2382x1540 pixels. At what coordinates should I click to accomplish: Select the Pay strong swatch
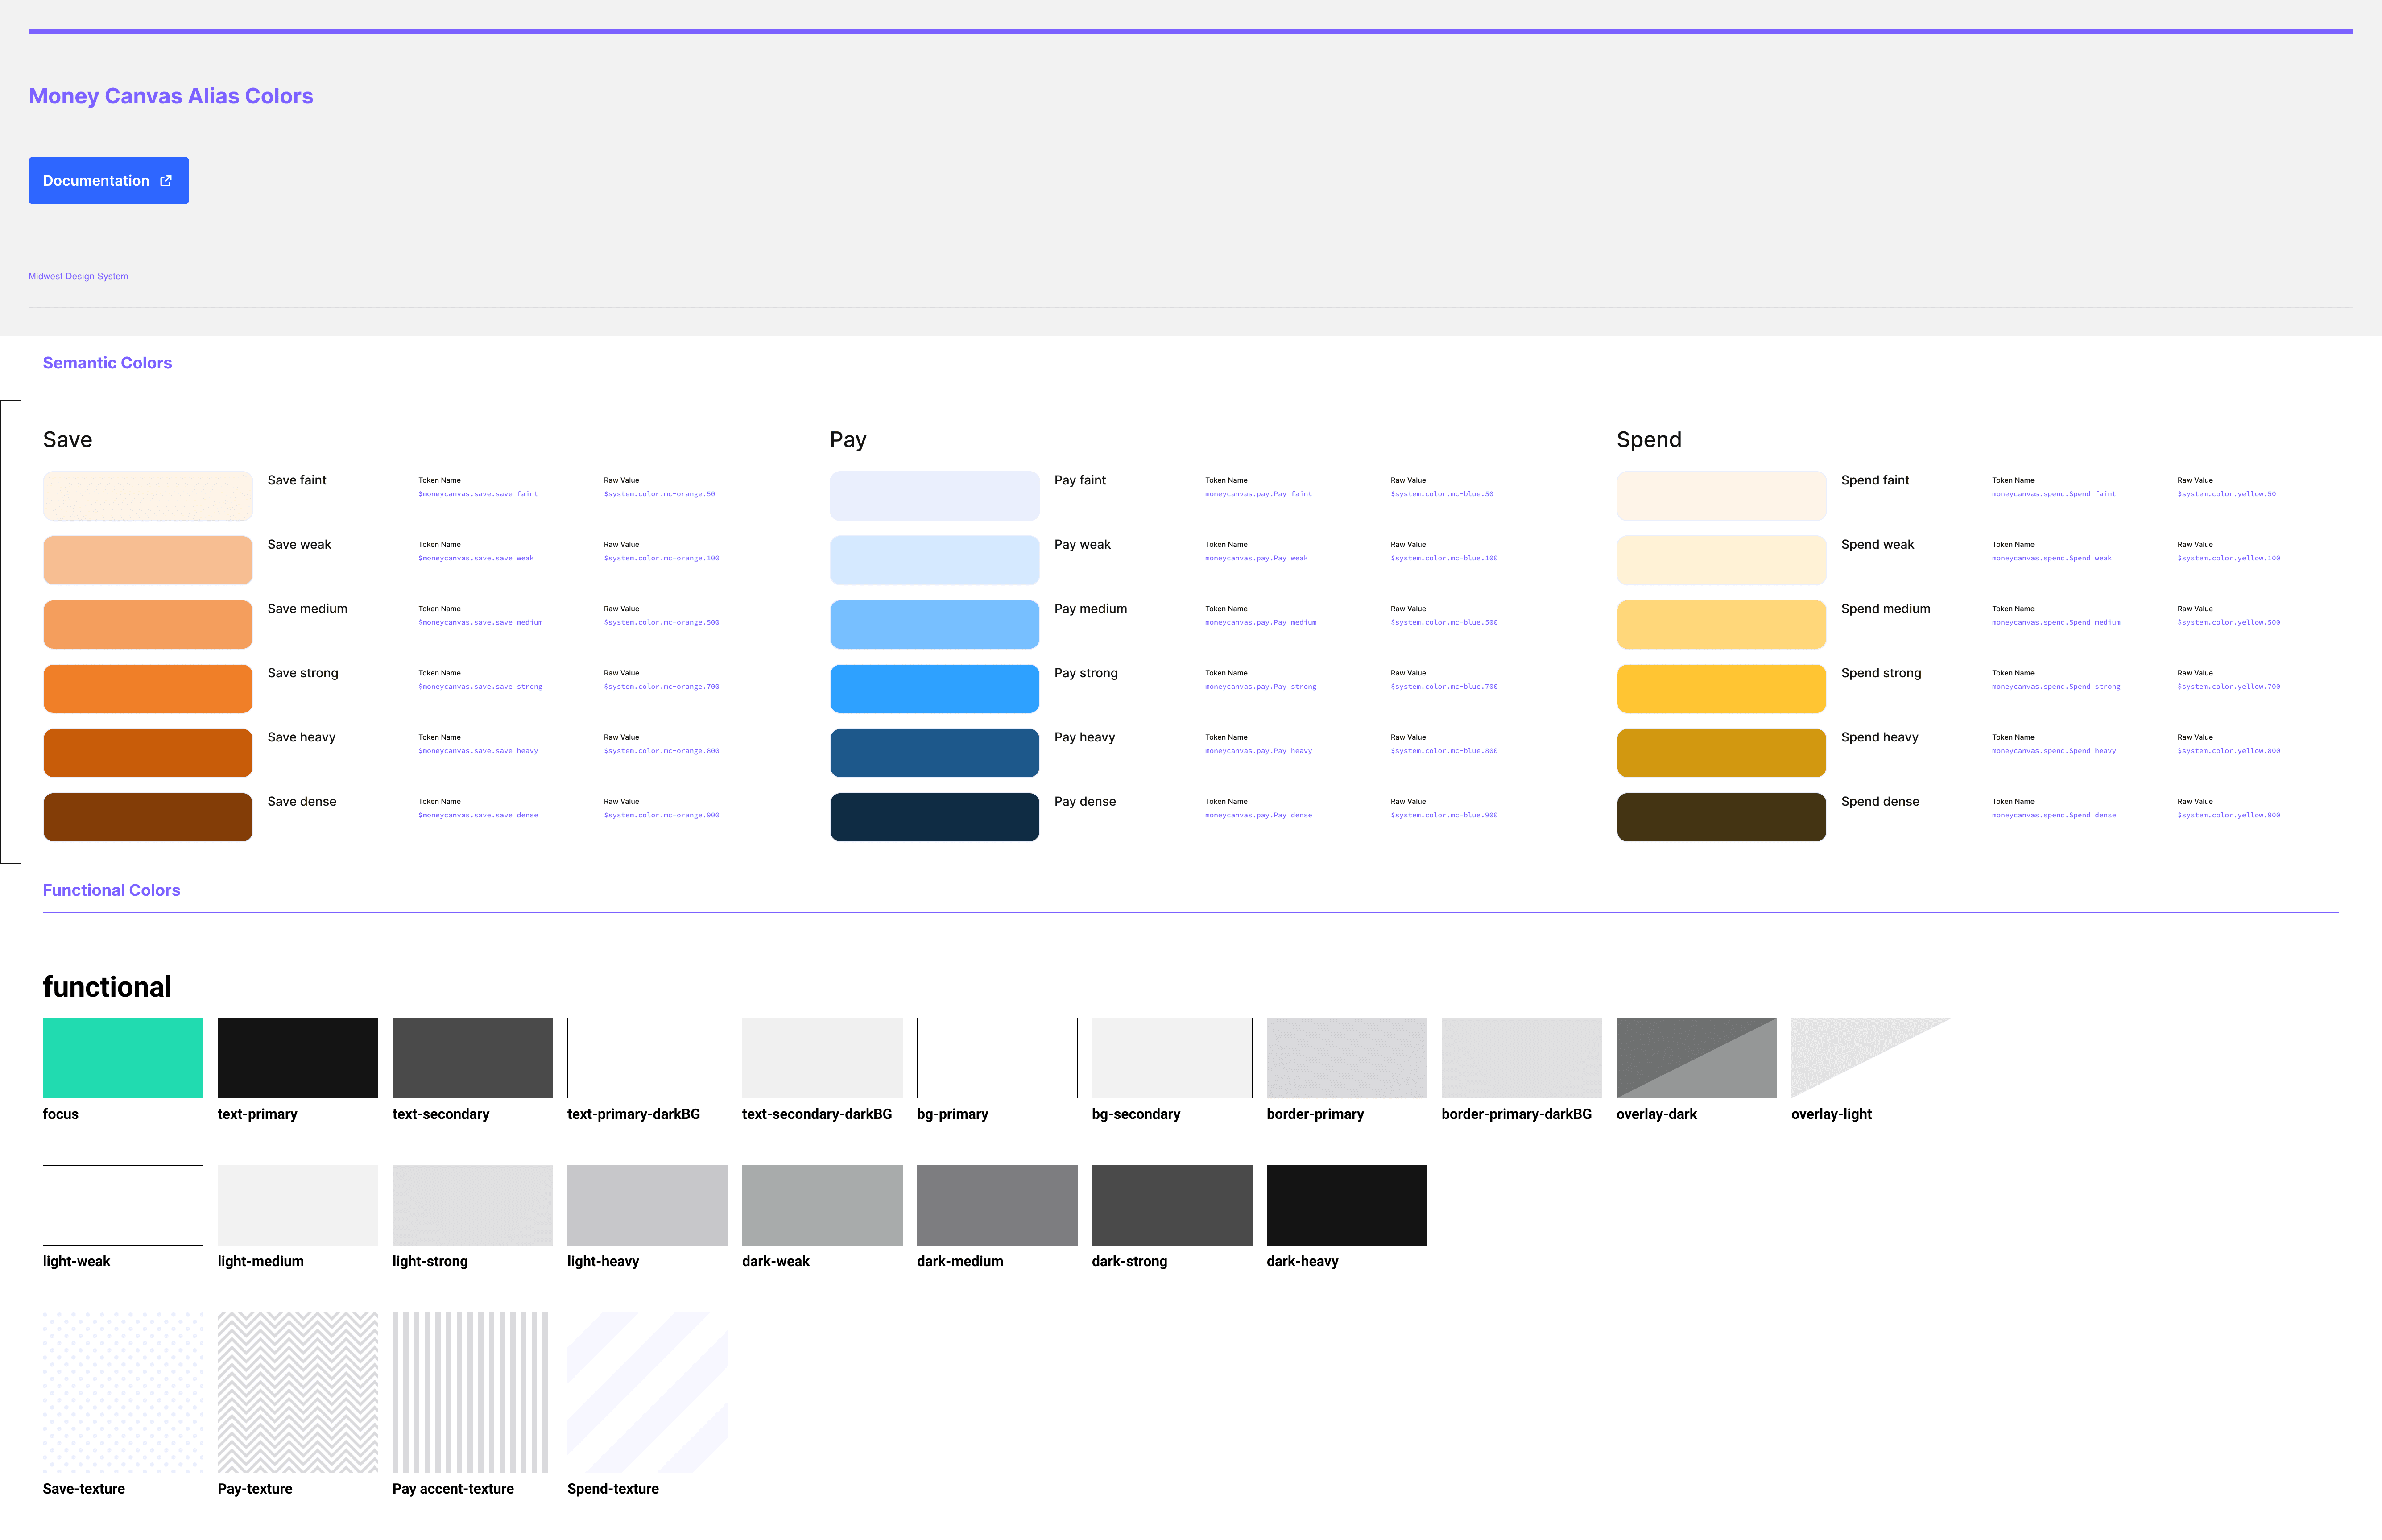coord(935,688)
